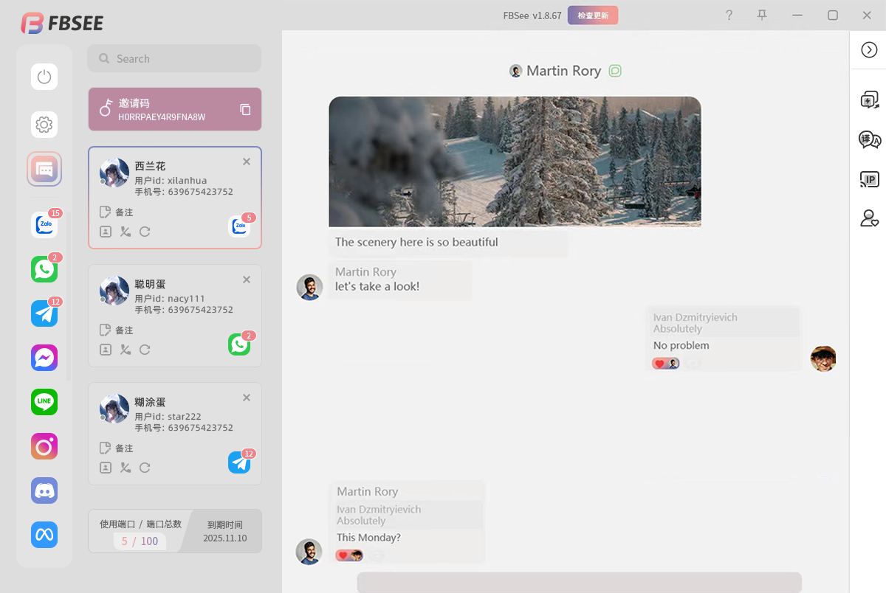Refresh the 西兰花 account
Screen dimensions: 886x593
click(x=145, y=232)
